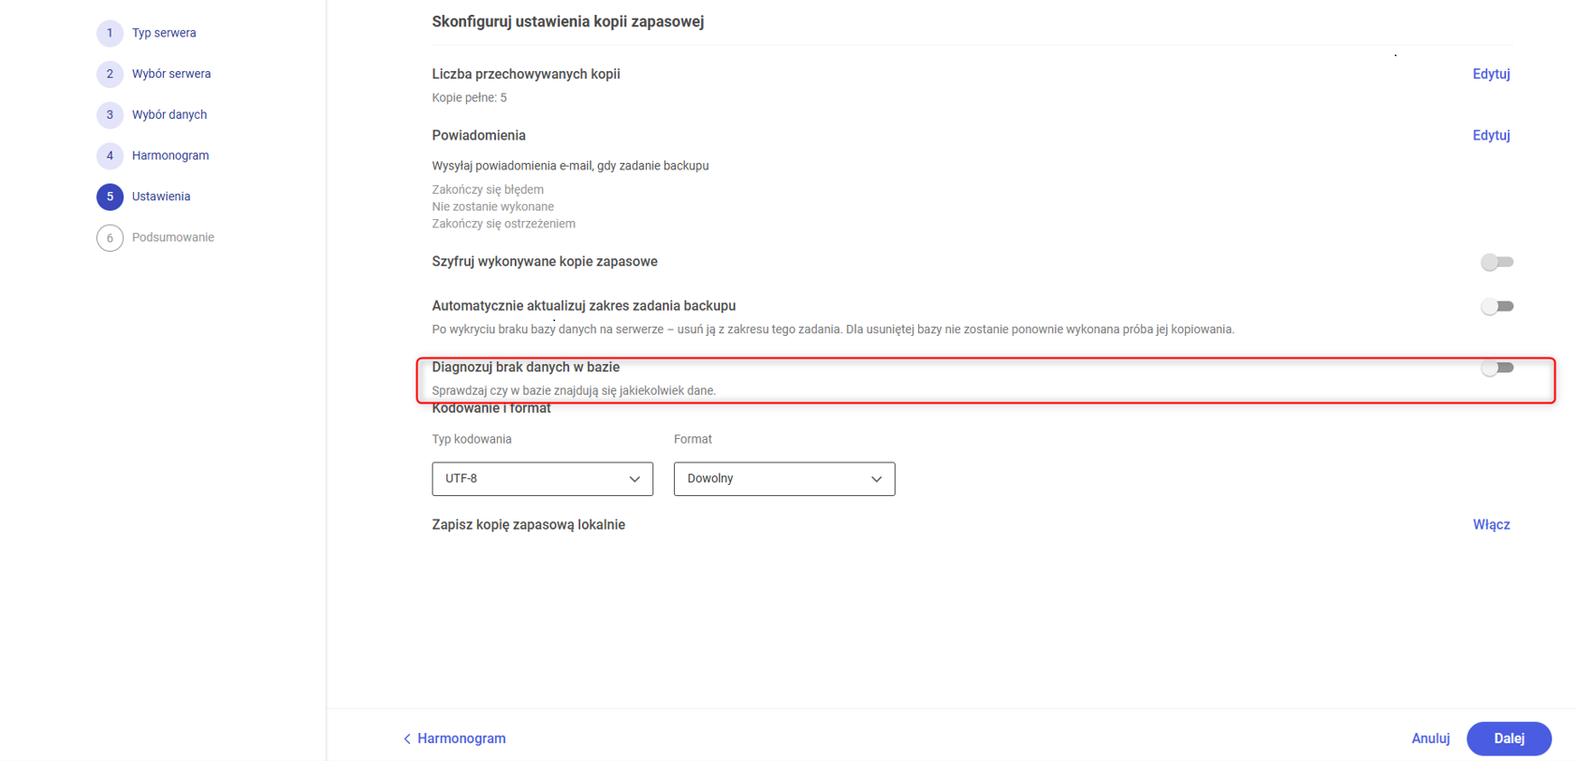Open the Podsumowanie step label
Image resolution: width=1577 pixels, height=761 pixels.
(173, 238)
